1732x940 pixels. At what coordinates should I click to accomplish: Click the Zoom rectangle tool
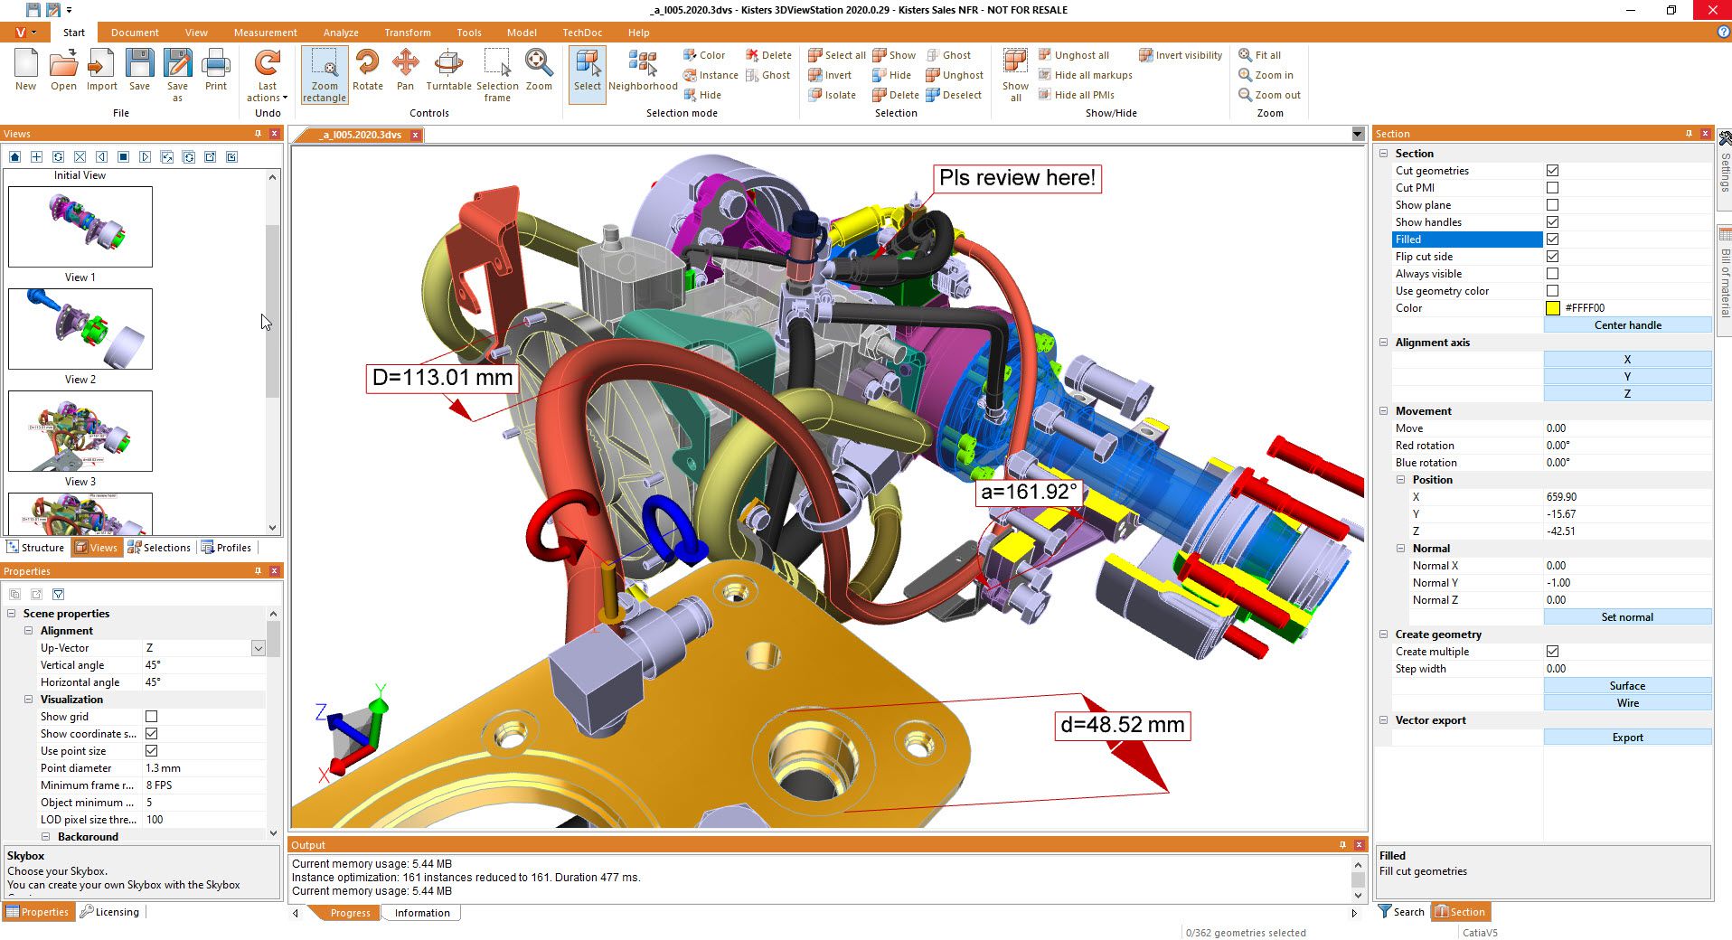[325, 74]
